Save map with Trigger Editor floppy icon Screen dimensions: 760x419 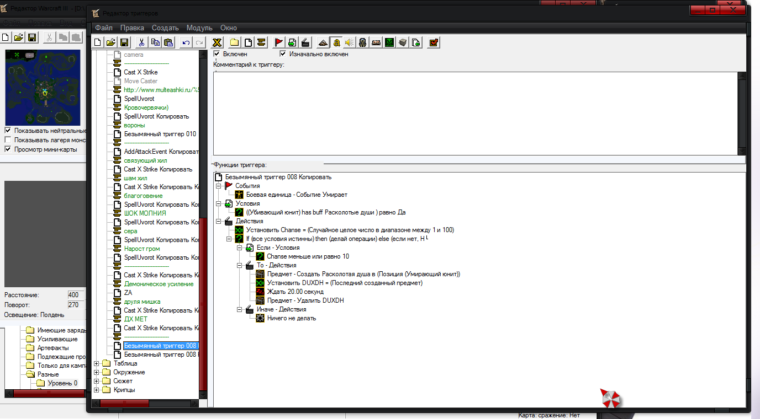click(x=124, y=42)
